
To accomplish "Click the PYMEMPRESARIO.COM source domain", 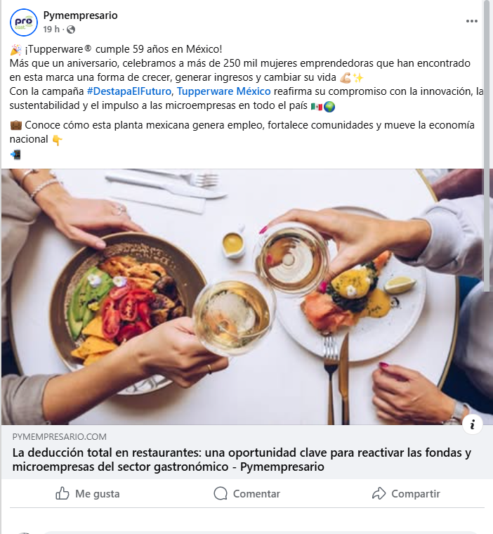I will point(59,436).
